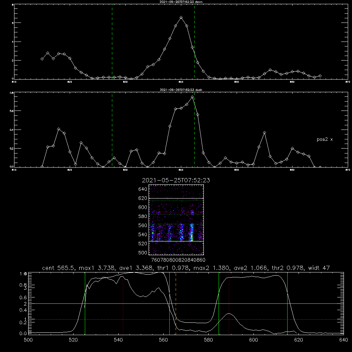The height and width of the screenshot is (352, 352).
Task: Select the 'widt 47' value in stats title
Action: coord(319,268)
